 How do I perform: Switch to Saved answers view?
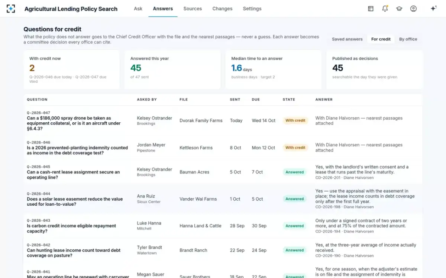pyautogui.click(x=347, y=39)
